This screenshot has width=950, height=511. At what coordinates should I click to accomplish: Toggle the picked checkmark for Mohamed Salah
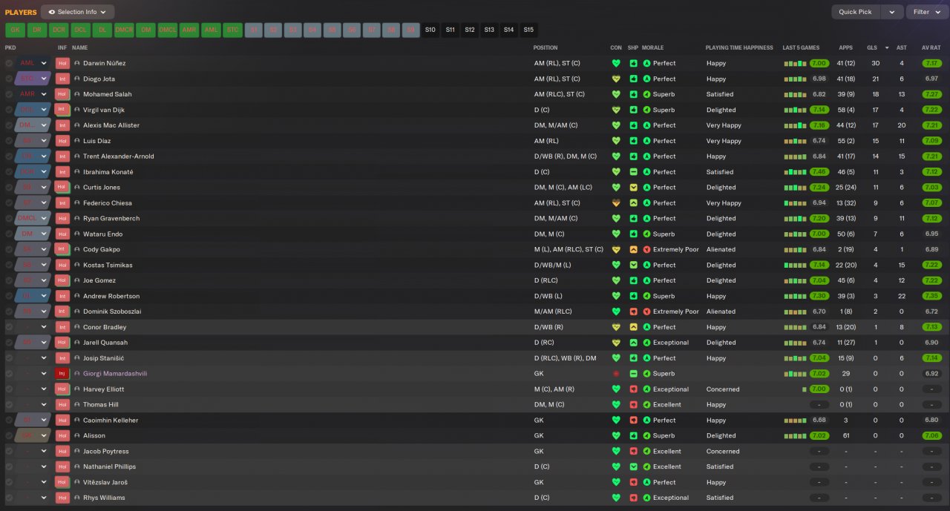point(9,94)
